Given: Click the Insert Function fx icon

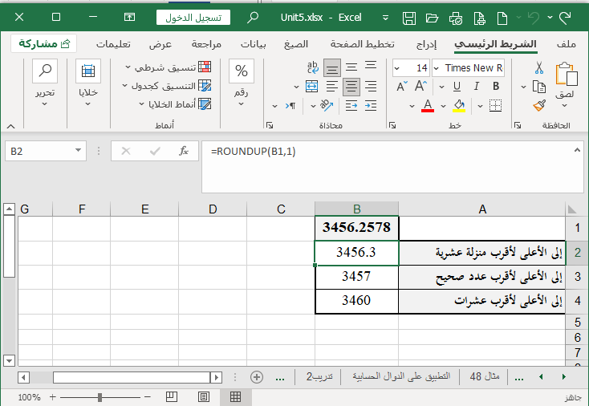Looking at the screenshot, I should coord(183,150).
